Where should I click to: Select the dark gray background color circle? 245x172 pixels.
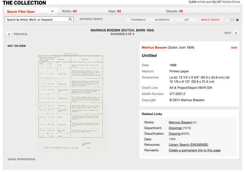tap(237, 20)
